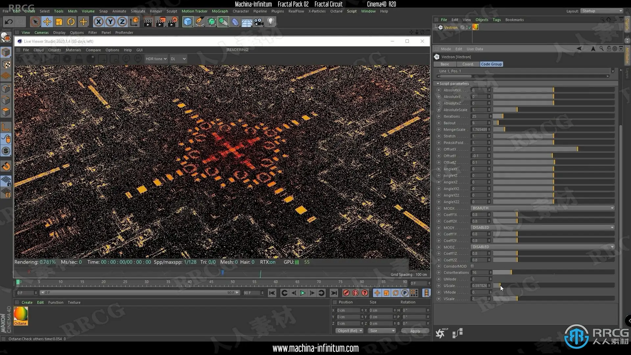Add a Cube primitive object
The height and width of the screenshot is (355, 631).
click(188, 22)
